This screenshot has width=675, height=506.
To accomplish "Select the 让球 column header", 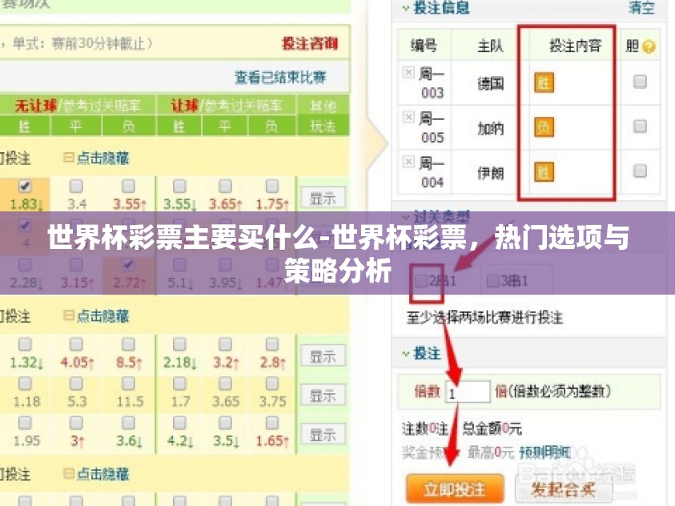I will [x=185, y=106].
